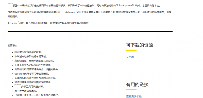Click the 简要事实 label
Image resolution: width=203 pixels, height=98 pixels.
click(x=13, y=45)
